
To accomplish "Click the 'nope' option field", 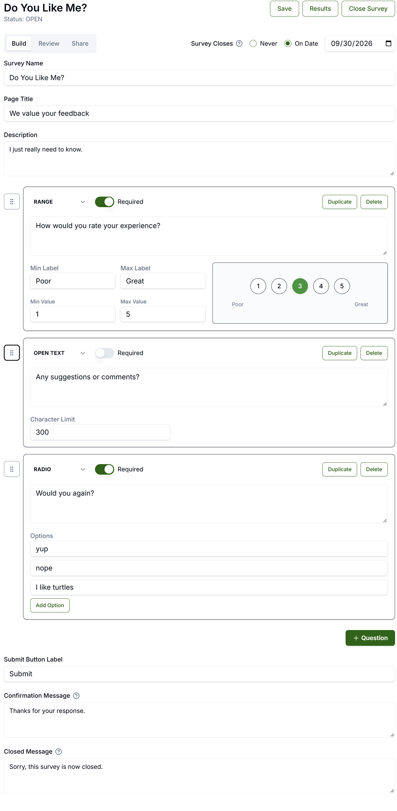I will [209, 568].
